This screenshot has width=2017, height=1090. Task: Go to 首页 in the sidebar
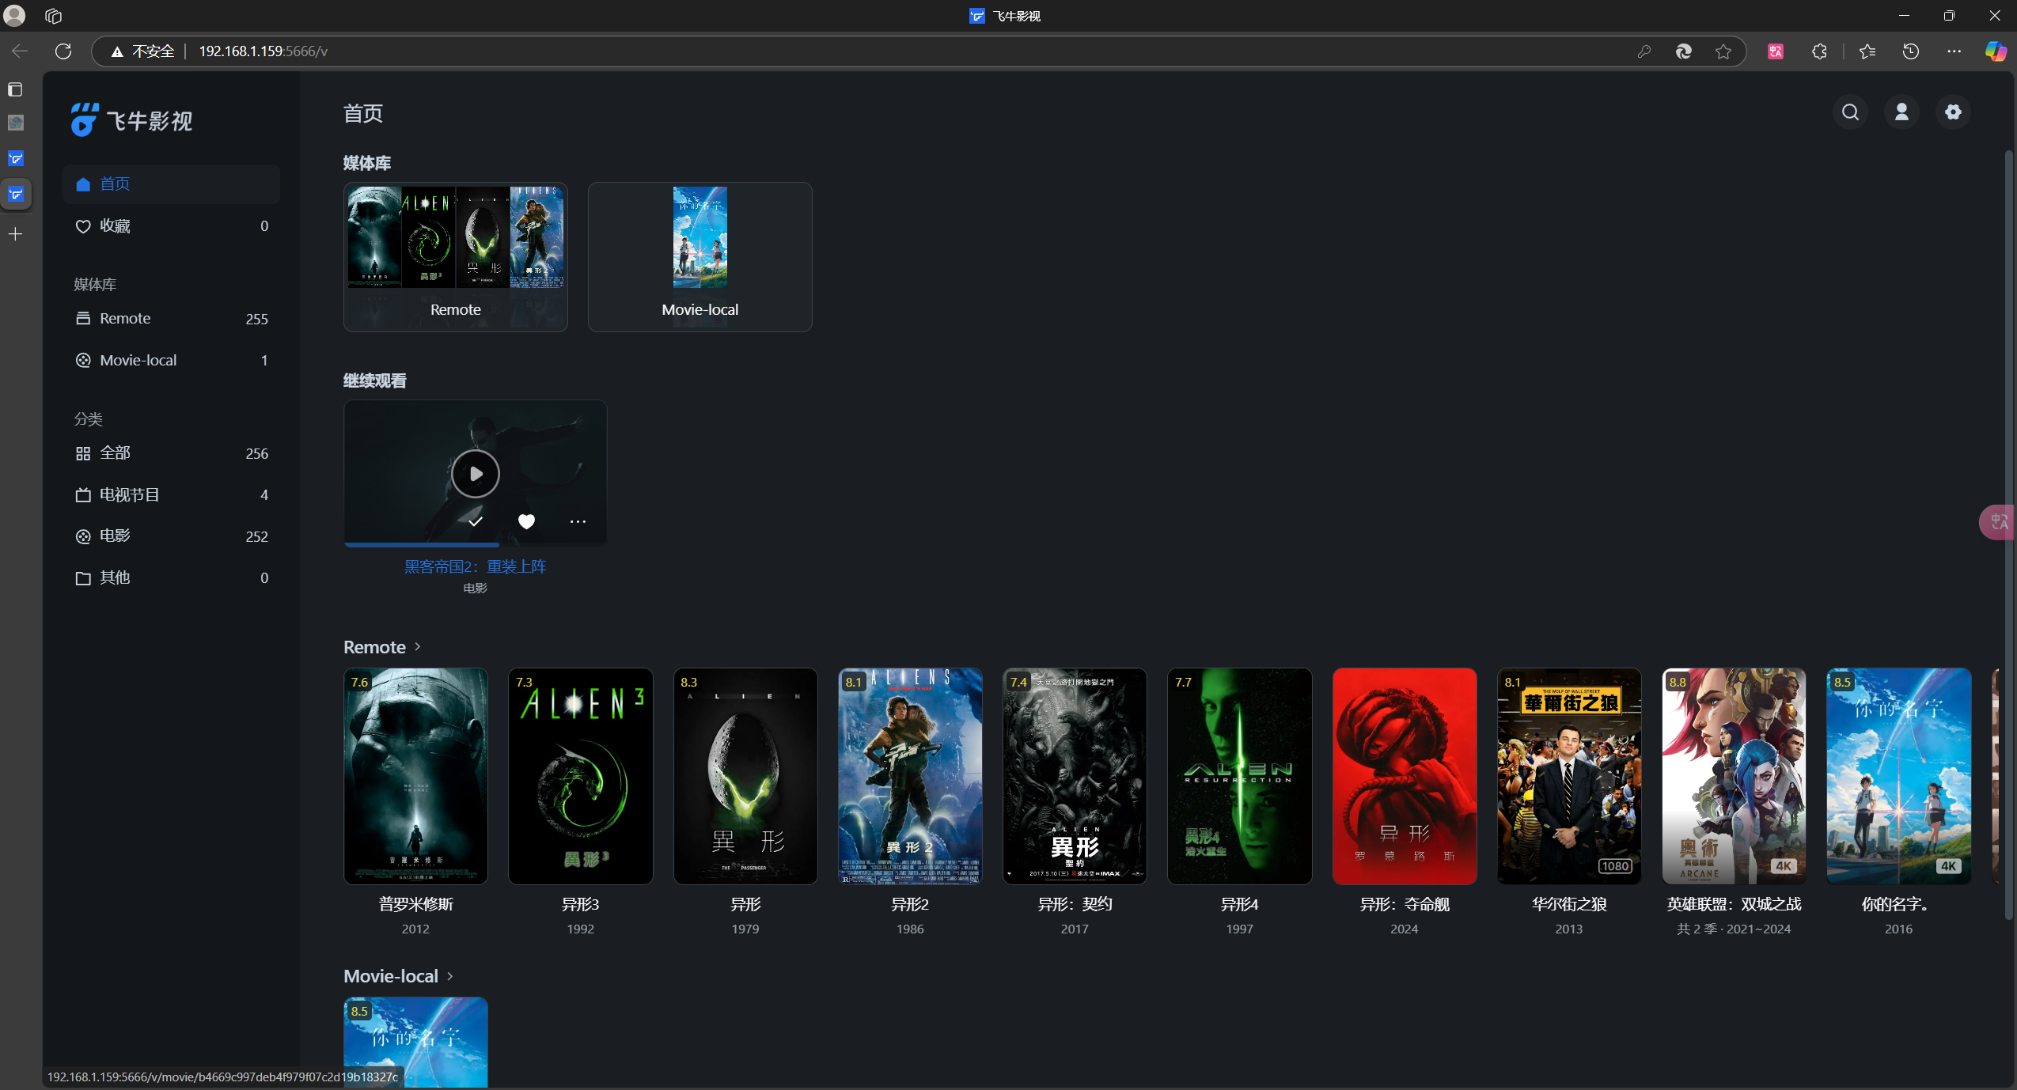pyautogui.click(x=171, y=184)
